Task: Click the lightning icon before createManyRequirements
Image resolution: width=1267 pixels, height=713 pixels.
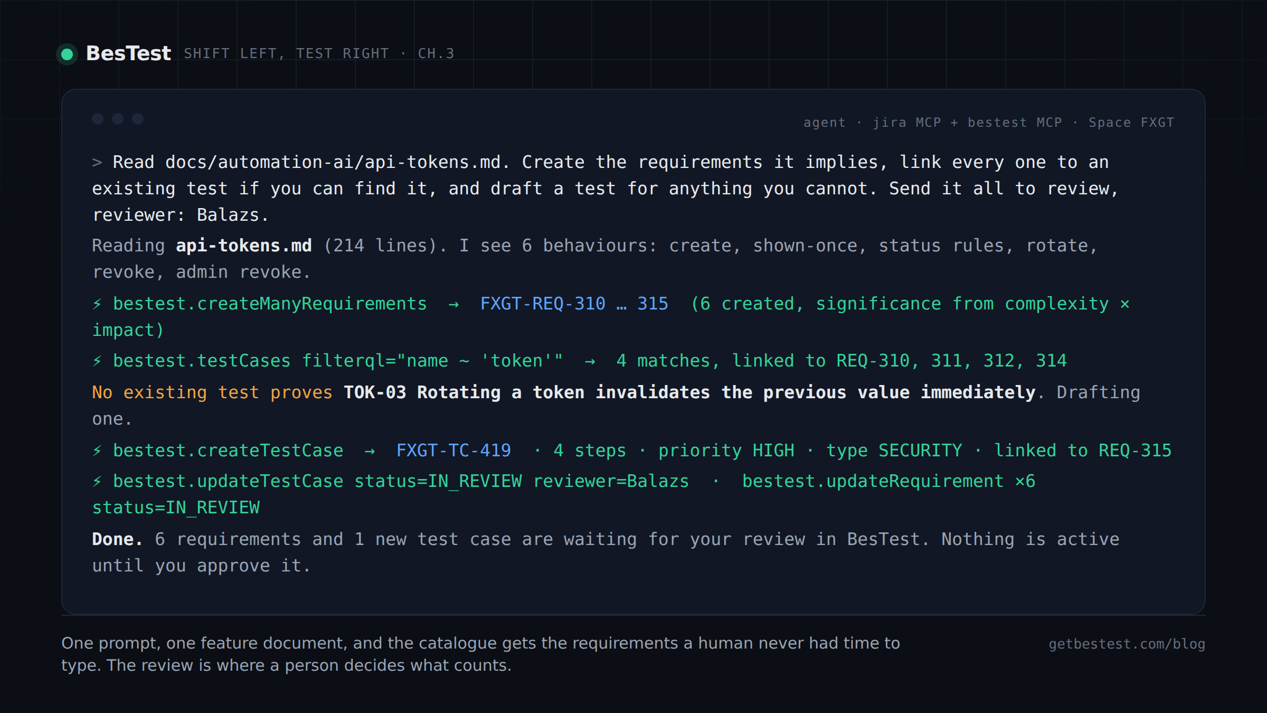Action: tap(97, 304)
